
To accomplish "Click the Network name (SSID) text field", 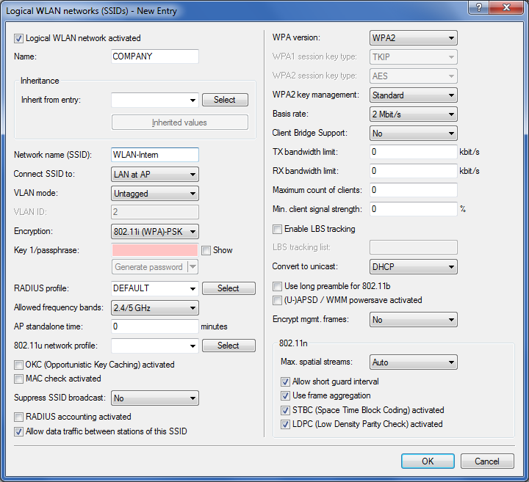I will (155, 155).
